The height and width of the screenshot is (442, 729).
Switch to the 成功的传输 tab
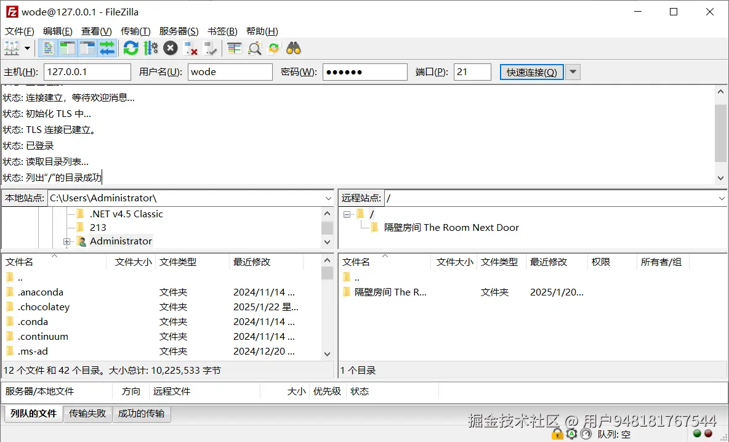pos(142,413)
